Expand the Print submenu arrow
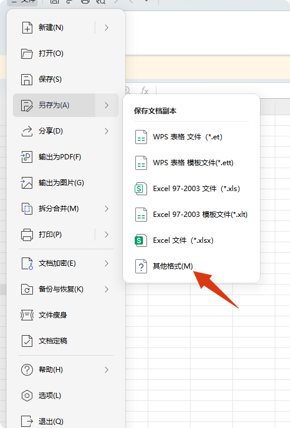 point(107,235)
